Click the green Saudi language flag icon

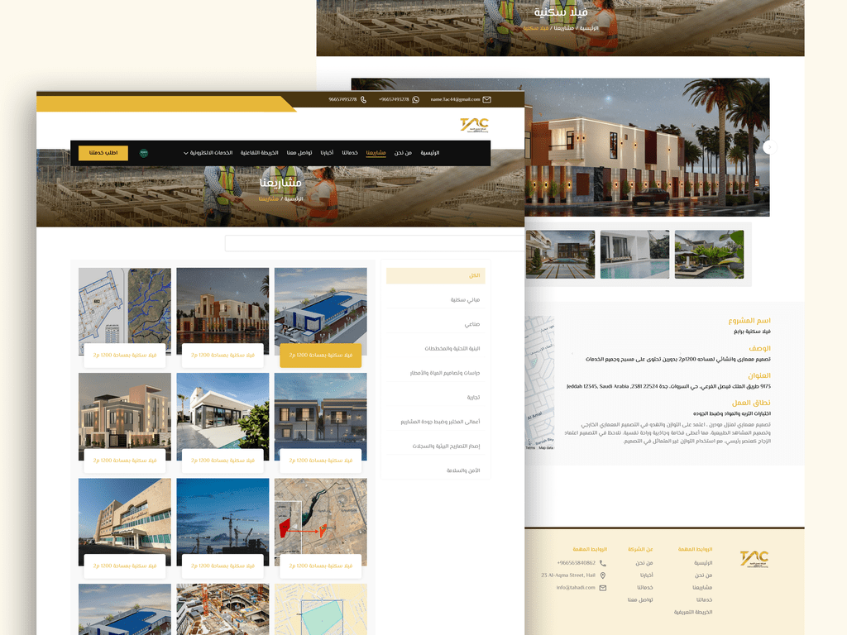pos(144,153)
